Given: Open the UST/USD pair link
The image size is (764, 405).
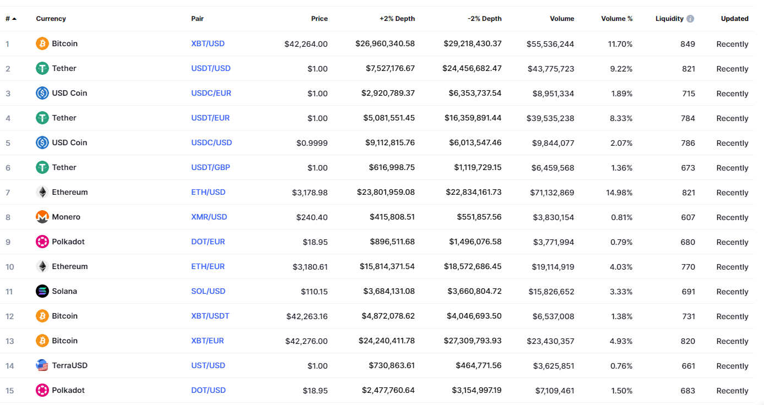Looking at the screenshot, I should click(208, 365).
